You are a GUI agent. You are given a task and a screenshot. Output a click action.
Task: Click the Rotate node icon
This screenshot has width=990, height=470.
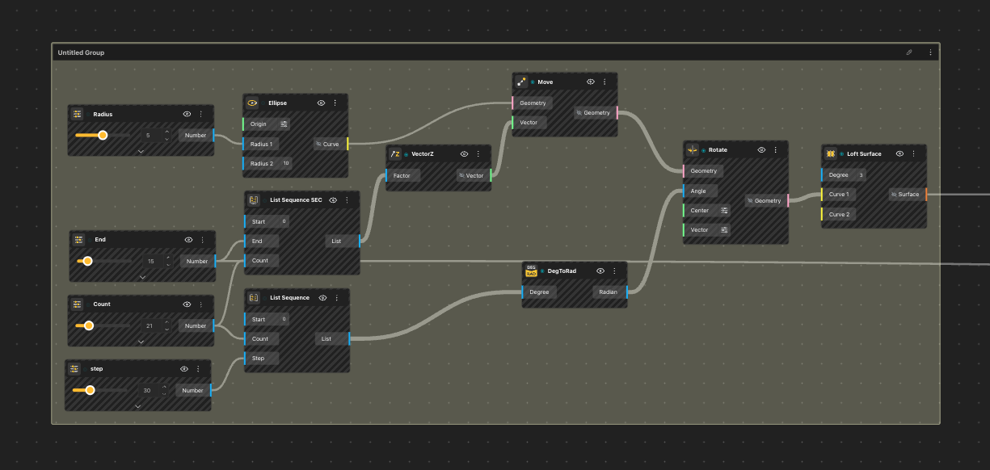(x=693, y=150)
